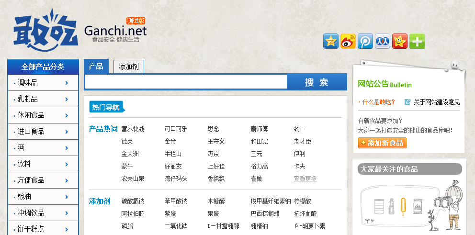Viewport: 475px width, 235px height.
Task: Click the 全部产品分类 header
Action: (43, 67)
